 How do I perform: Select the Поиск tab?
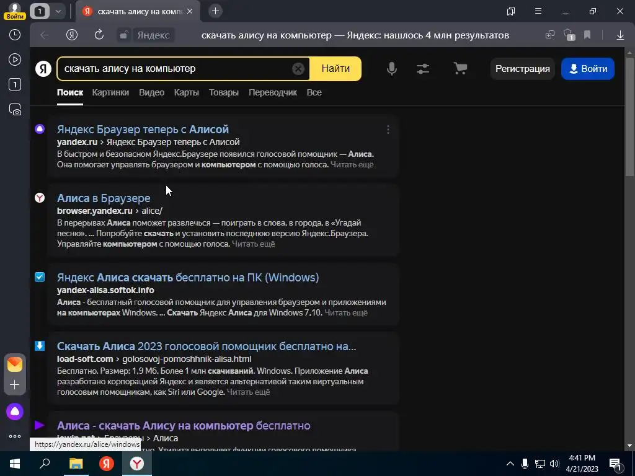[x=70, y=92]
